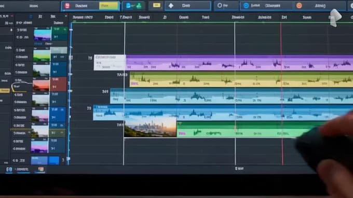Click the blue circle icon in the top toolbar
Image resolution: width=353 pixels, height=198 pixels.
tap(246, 6)
